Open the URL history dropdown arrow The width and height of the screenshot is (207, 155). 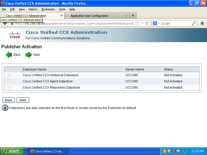pyautogui.click(x=143, y=24)
